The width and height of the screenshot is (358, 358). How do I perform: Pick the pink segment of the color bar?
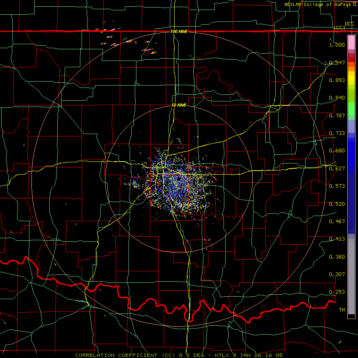pyautogui.click(x=351, y=42)
